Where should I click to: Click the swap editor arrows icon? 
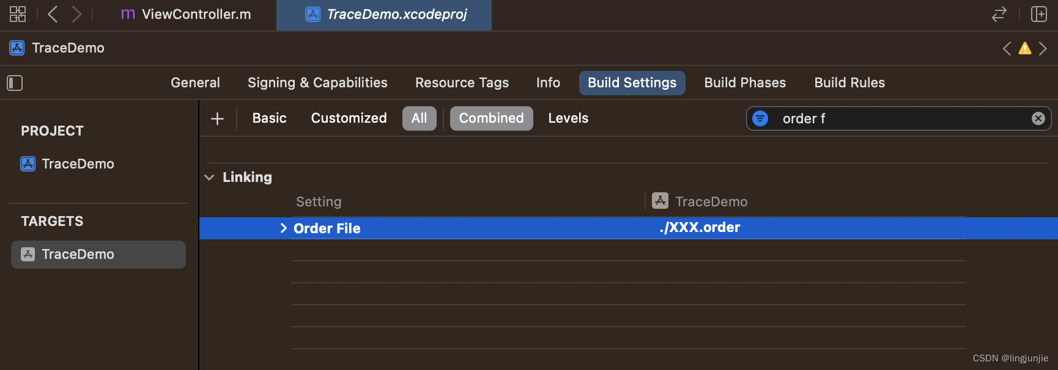point(999,14)
